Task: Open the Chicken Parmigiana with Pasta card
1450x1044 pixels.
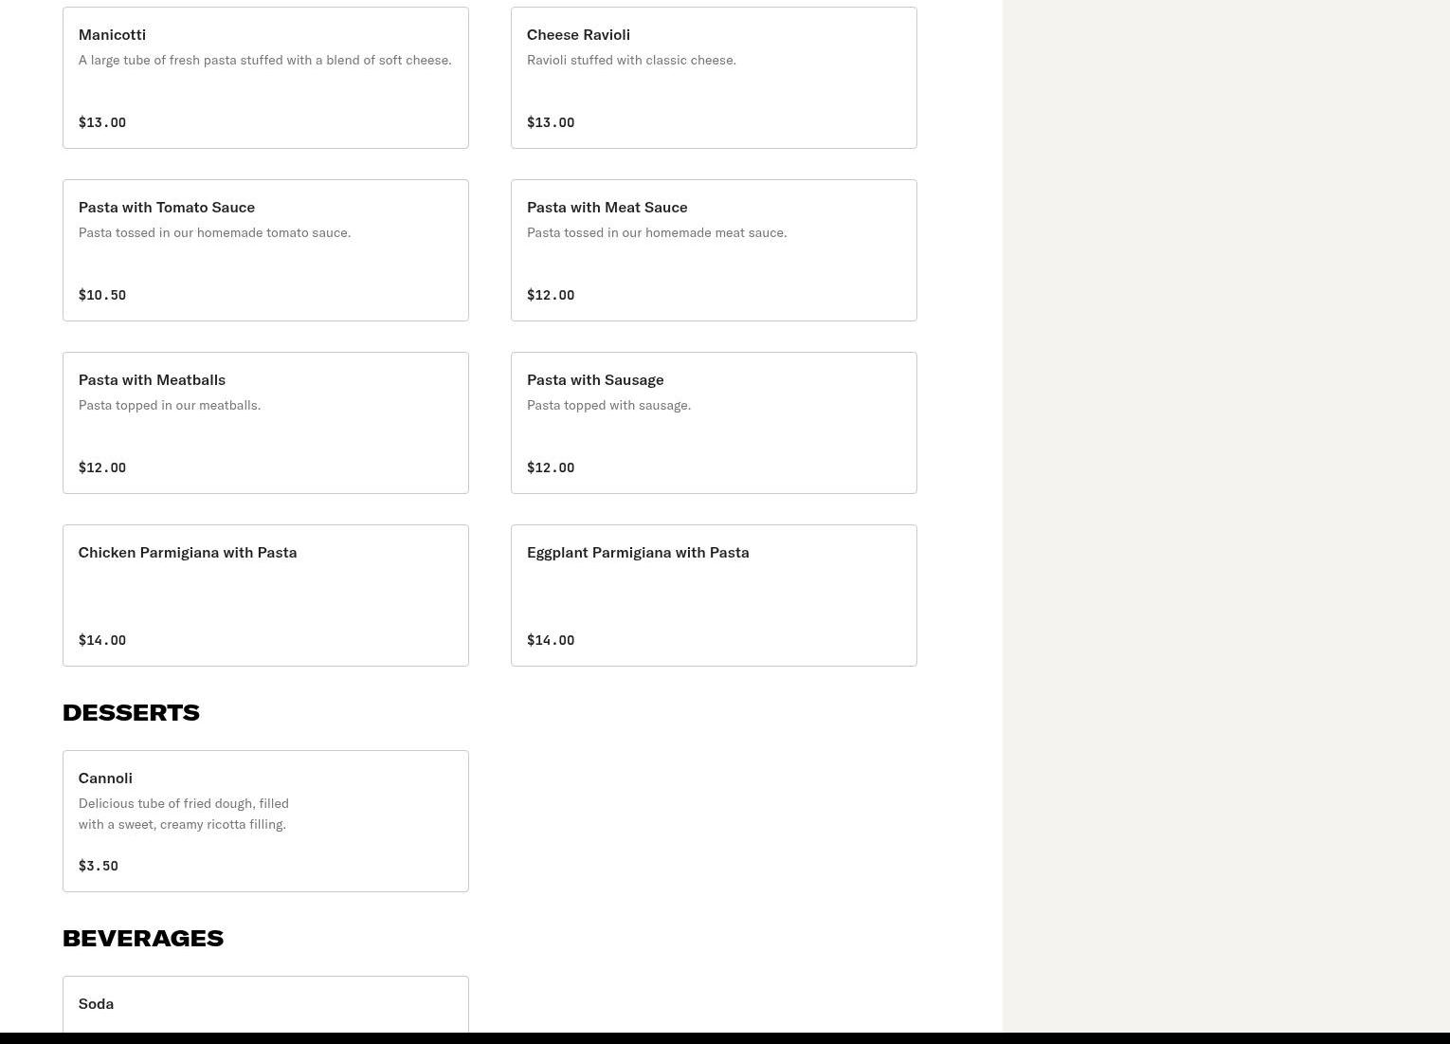Action: 265,595
